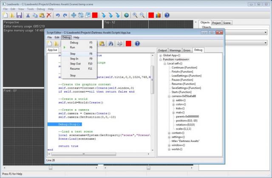
Task: Click the Zoom In magnifier icon
Action: click(x=136, y=15)
